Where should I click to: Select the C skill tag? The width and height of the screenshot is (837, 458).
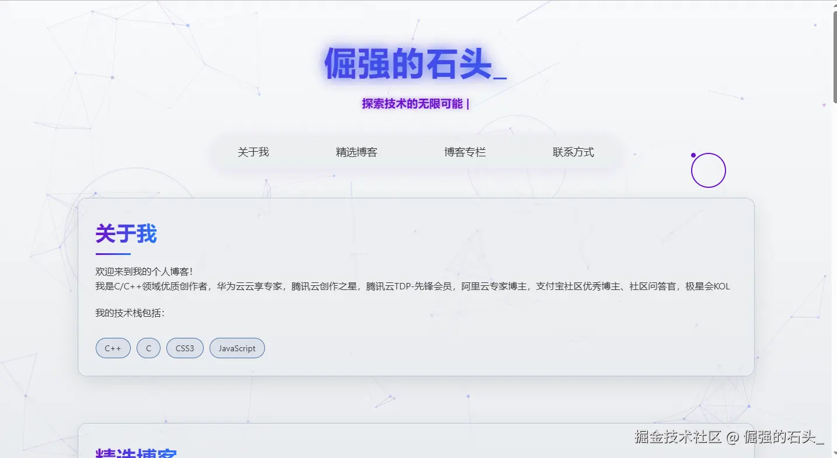tap(148, 348)
